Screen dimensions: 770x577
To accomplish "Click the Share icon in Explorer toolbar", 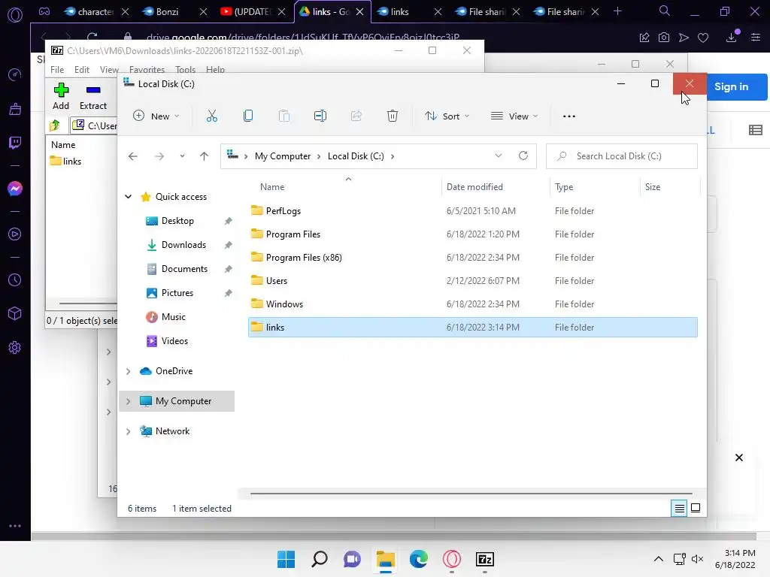I will click(356, 116).
